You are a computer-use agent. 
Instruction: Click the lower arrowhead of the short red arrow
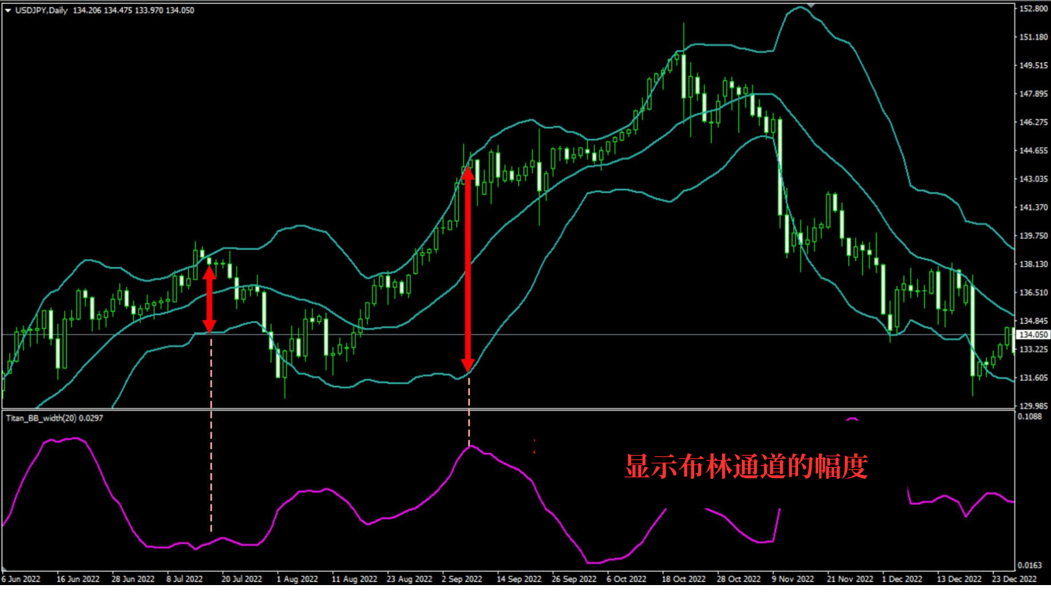coord(210,325)
